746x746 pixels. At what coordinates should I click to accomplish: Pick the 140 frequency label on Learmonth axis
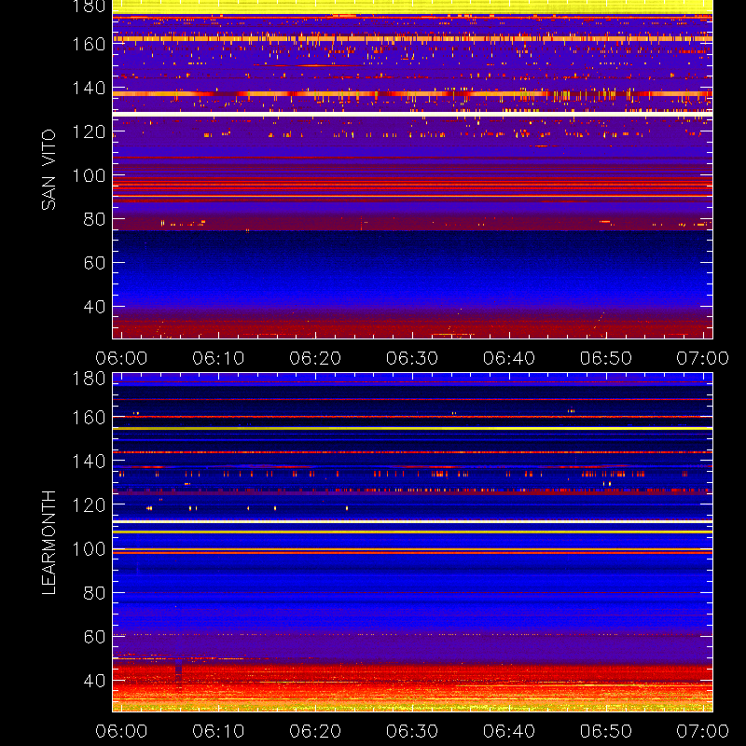tap(89, 461)
